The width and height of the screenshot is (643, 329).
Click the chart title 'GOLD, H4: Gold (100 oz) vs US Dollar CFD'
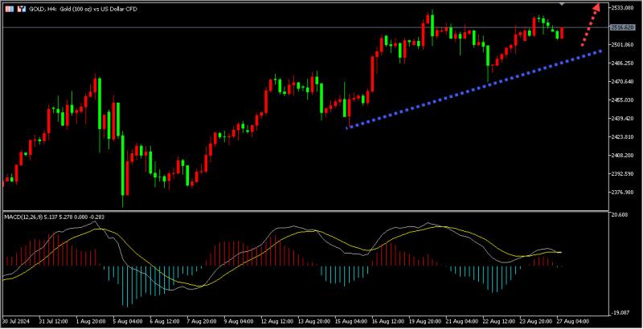point(83,9)
